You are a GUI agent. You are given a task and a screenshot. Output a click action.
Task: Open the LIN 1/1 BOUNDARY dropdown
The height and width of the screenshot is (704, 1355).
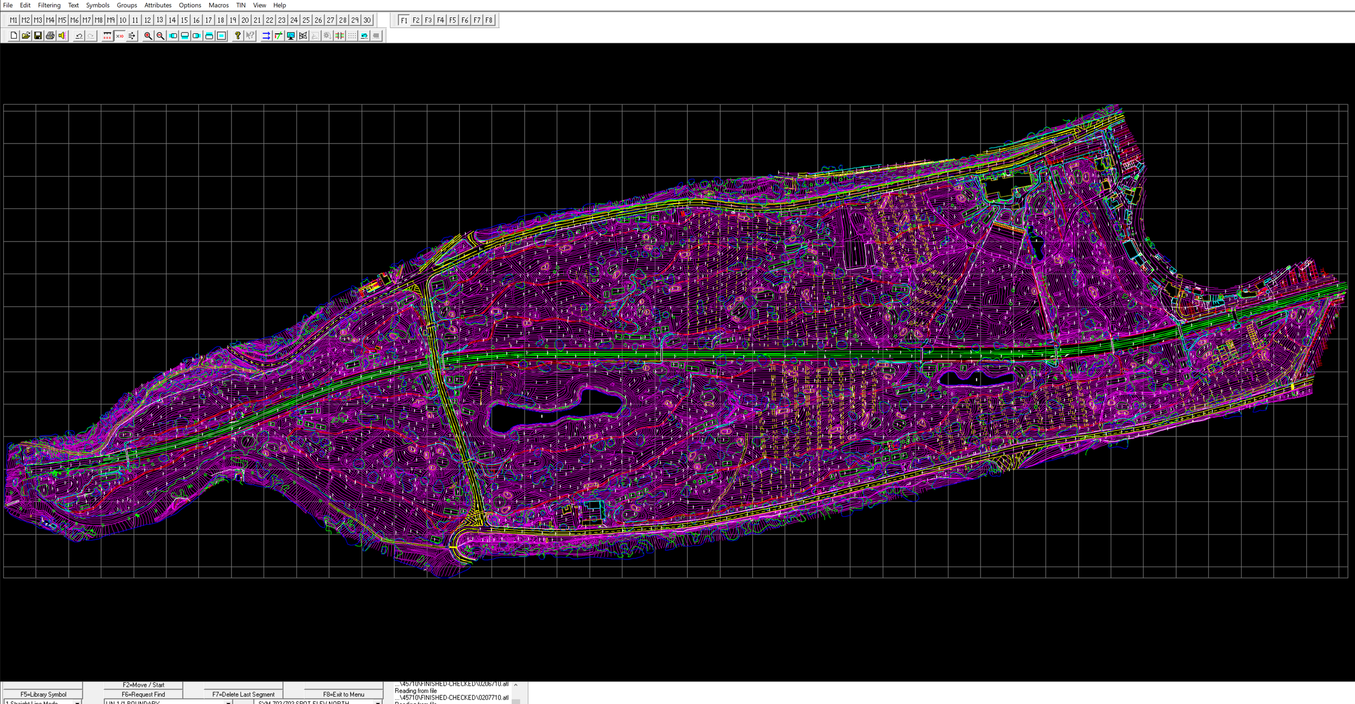pos(169,702)
